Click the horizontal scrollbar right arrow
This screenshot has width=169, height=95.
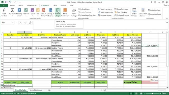(x=165, y=90)
